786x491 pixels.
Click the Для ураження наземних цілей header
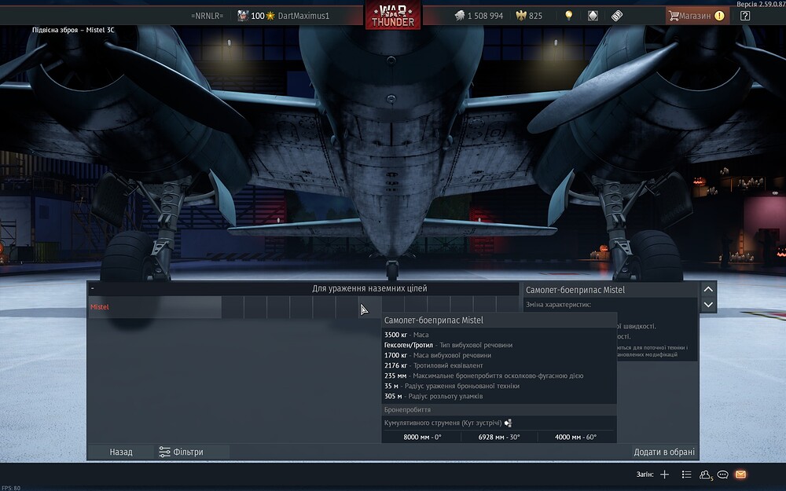[369, 288]
